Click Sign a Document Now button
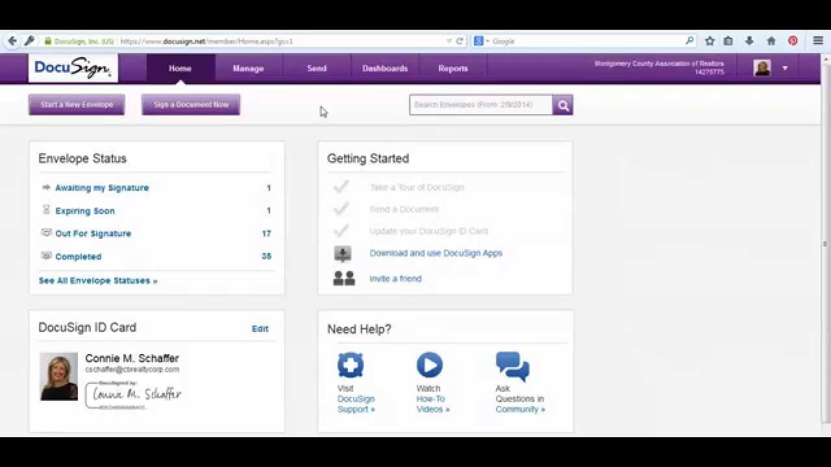Viewport: 831px width, 467px height. (191, 104)
